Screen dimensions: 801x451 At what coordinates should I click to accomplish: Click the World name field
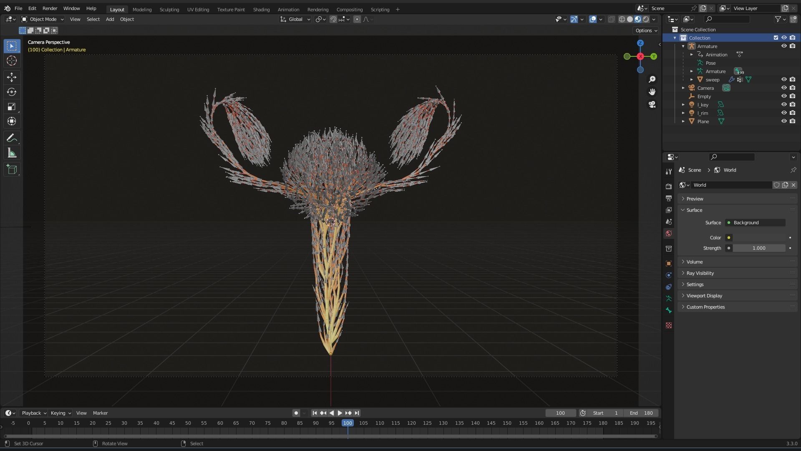731,185
